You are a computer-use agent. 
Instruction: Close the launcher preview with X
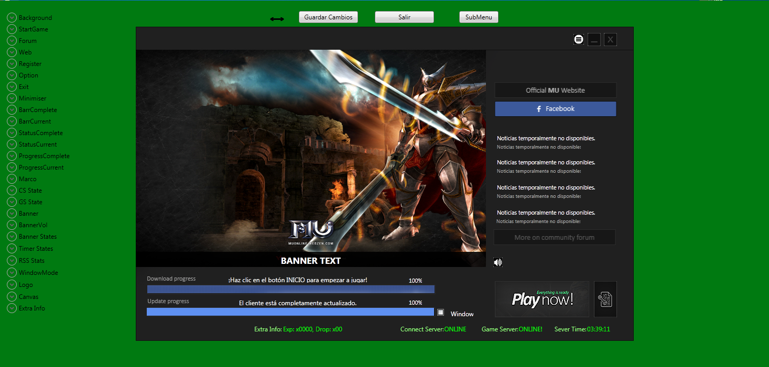point(610,39)
